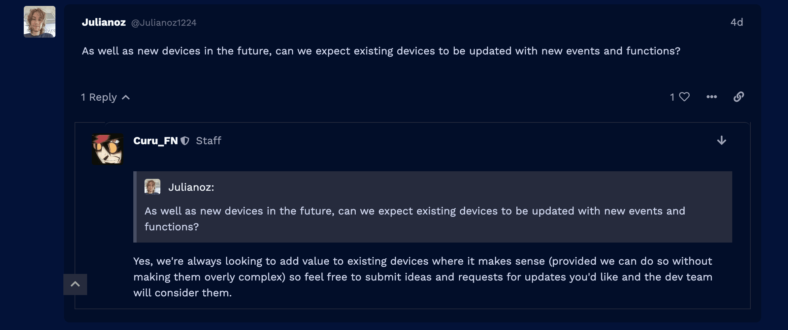Open Julianoz's profile avatar at top

pos(40,22)
